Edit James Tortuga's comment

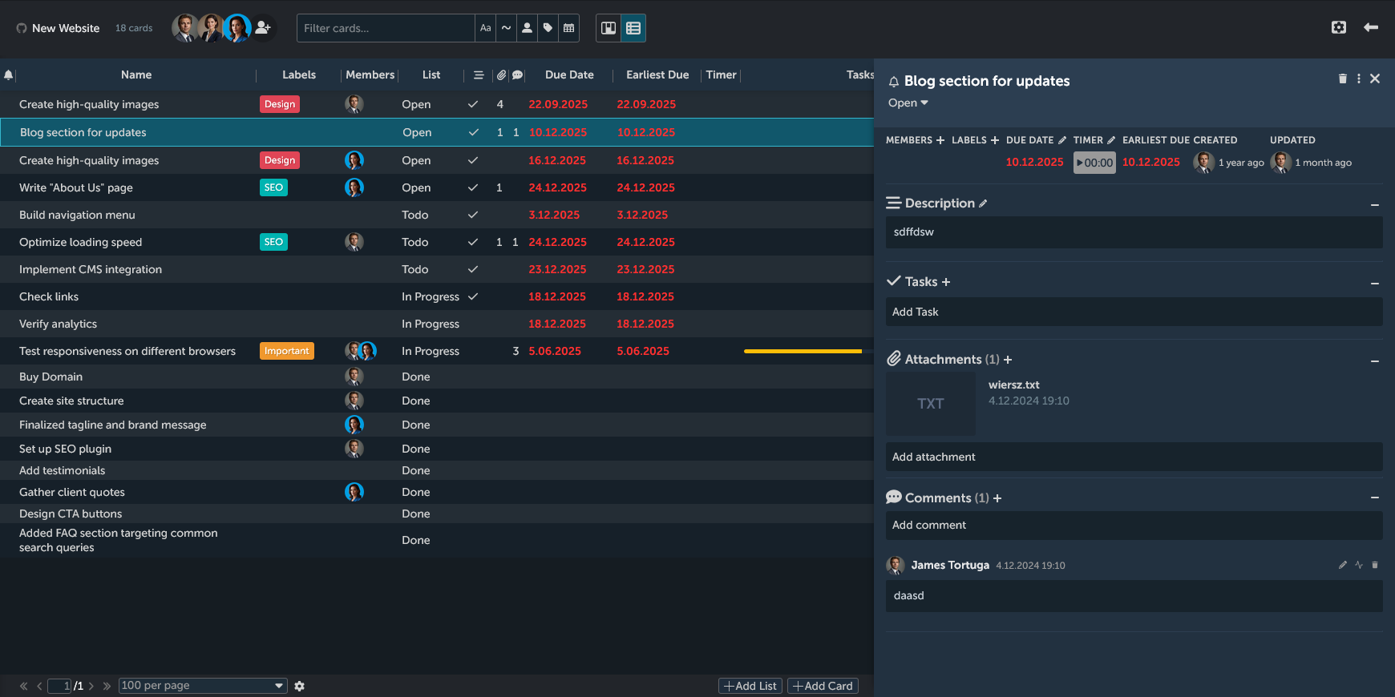pyautogui.click(x=1343, y=565)
